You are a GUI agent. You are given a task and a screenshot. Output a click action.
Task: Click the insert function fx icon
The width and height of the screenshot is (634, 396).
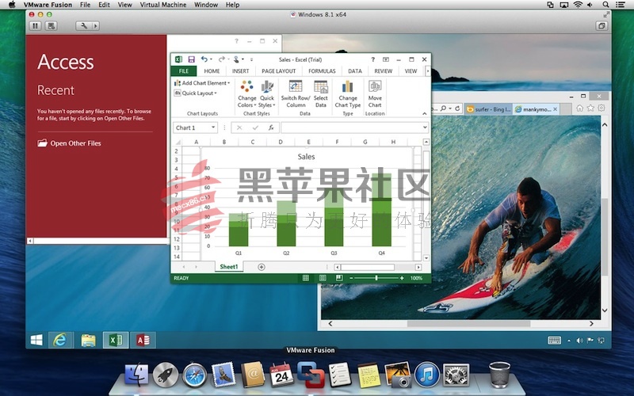271,128
